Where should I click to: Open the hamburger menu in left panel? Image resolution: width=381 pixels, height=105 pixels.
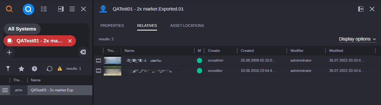coord(72,9)
